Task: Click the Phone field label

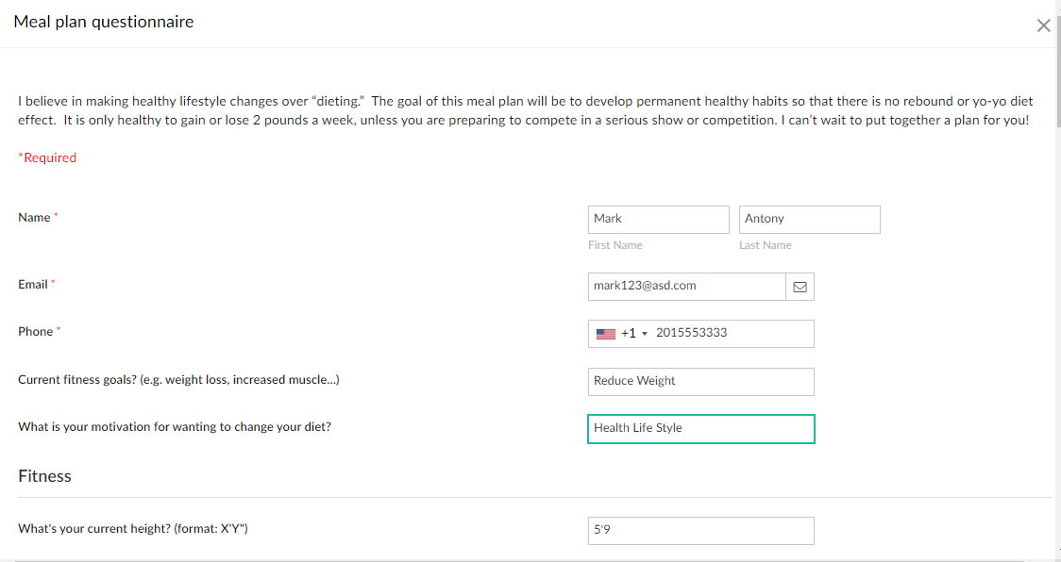Action: click(35, 331)
